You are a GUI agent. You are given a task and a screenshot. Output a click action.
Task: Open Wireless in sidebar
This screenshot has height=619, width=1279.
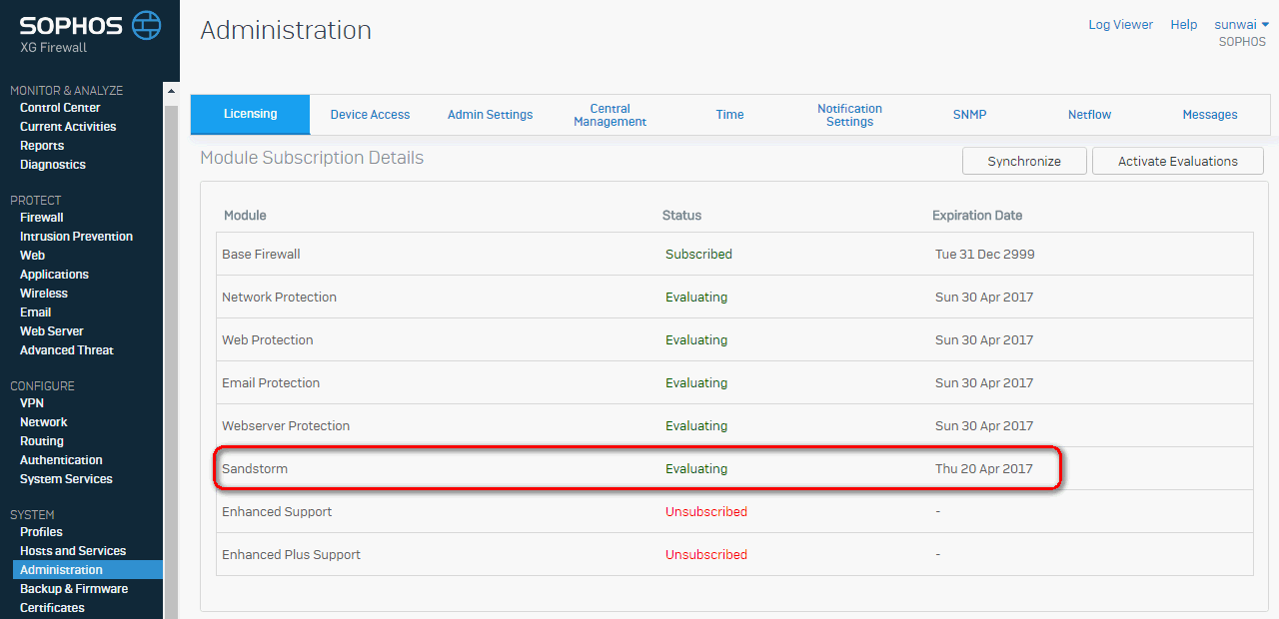pyautogui.click(x=44, y=294)
